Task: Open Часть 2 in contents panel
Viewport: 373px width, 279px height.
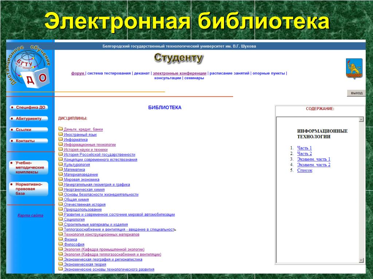Action: click(304, 154)
